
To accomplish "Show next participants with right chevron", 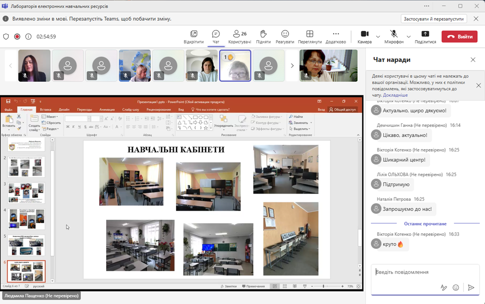I will [292, 65].
